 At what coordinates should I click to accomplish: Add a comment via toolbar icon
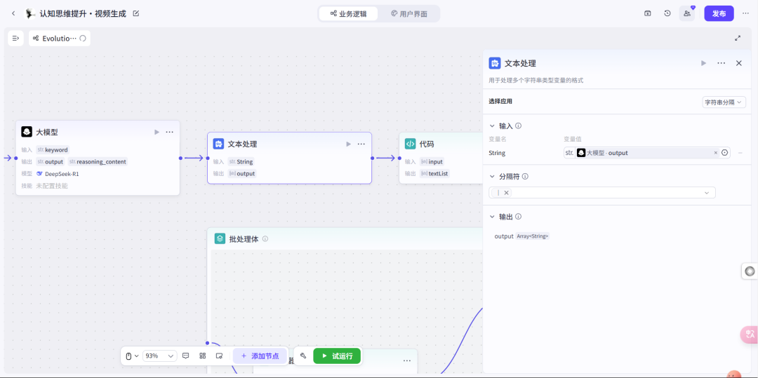pos(185,356)
